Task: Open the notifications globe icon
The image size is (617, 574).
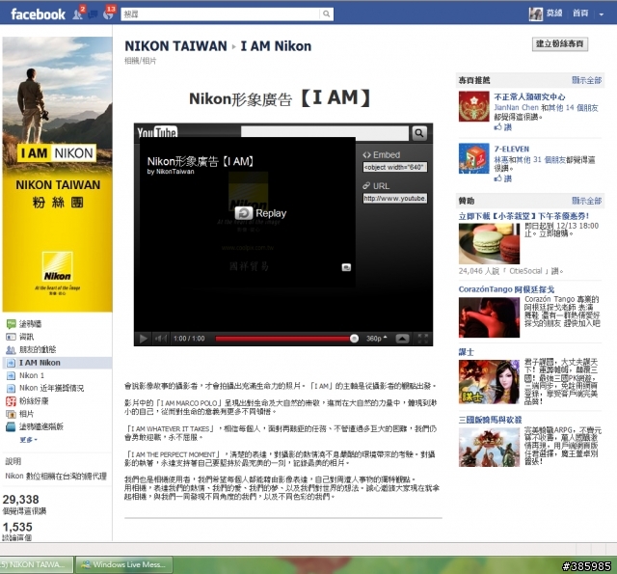Action: [x=108, y=14]
